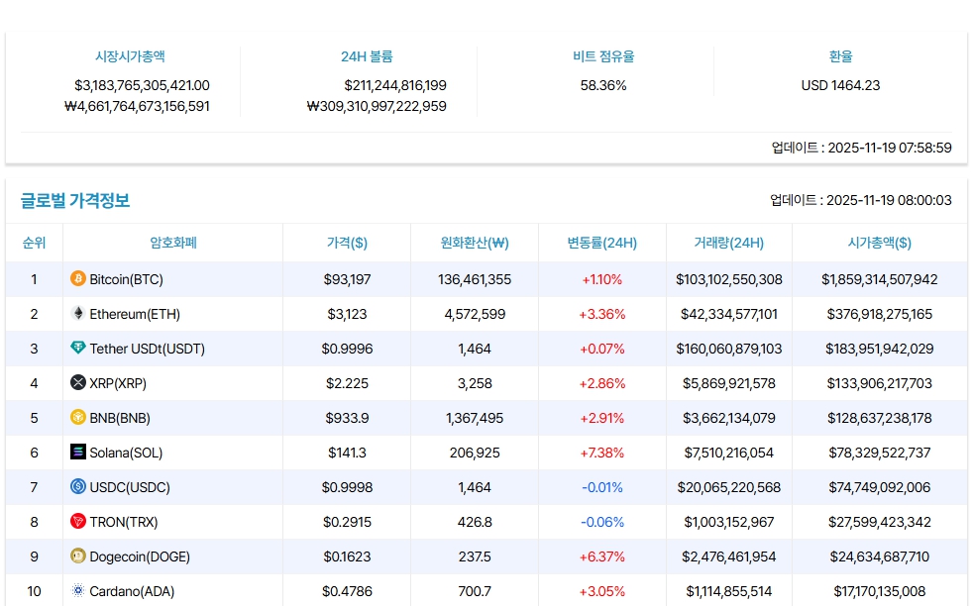Click the Ethereum diamond icon

(x=78, y=314)
